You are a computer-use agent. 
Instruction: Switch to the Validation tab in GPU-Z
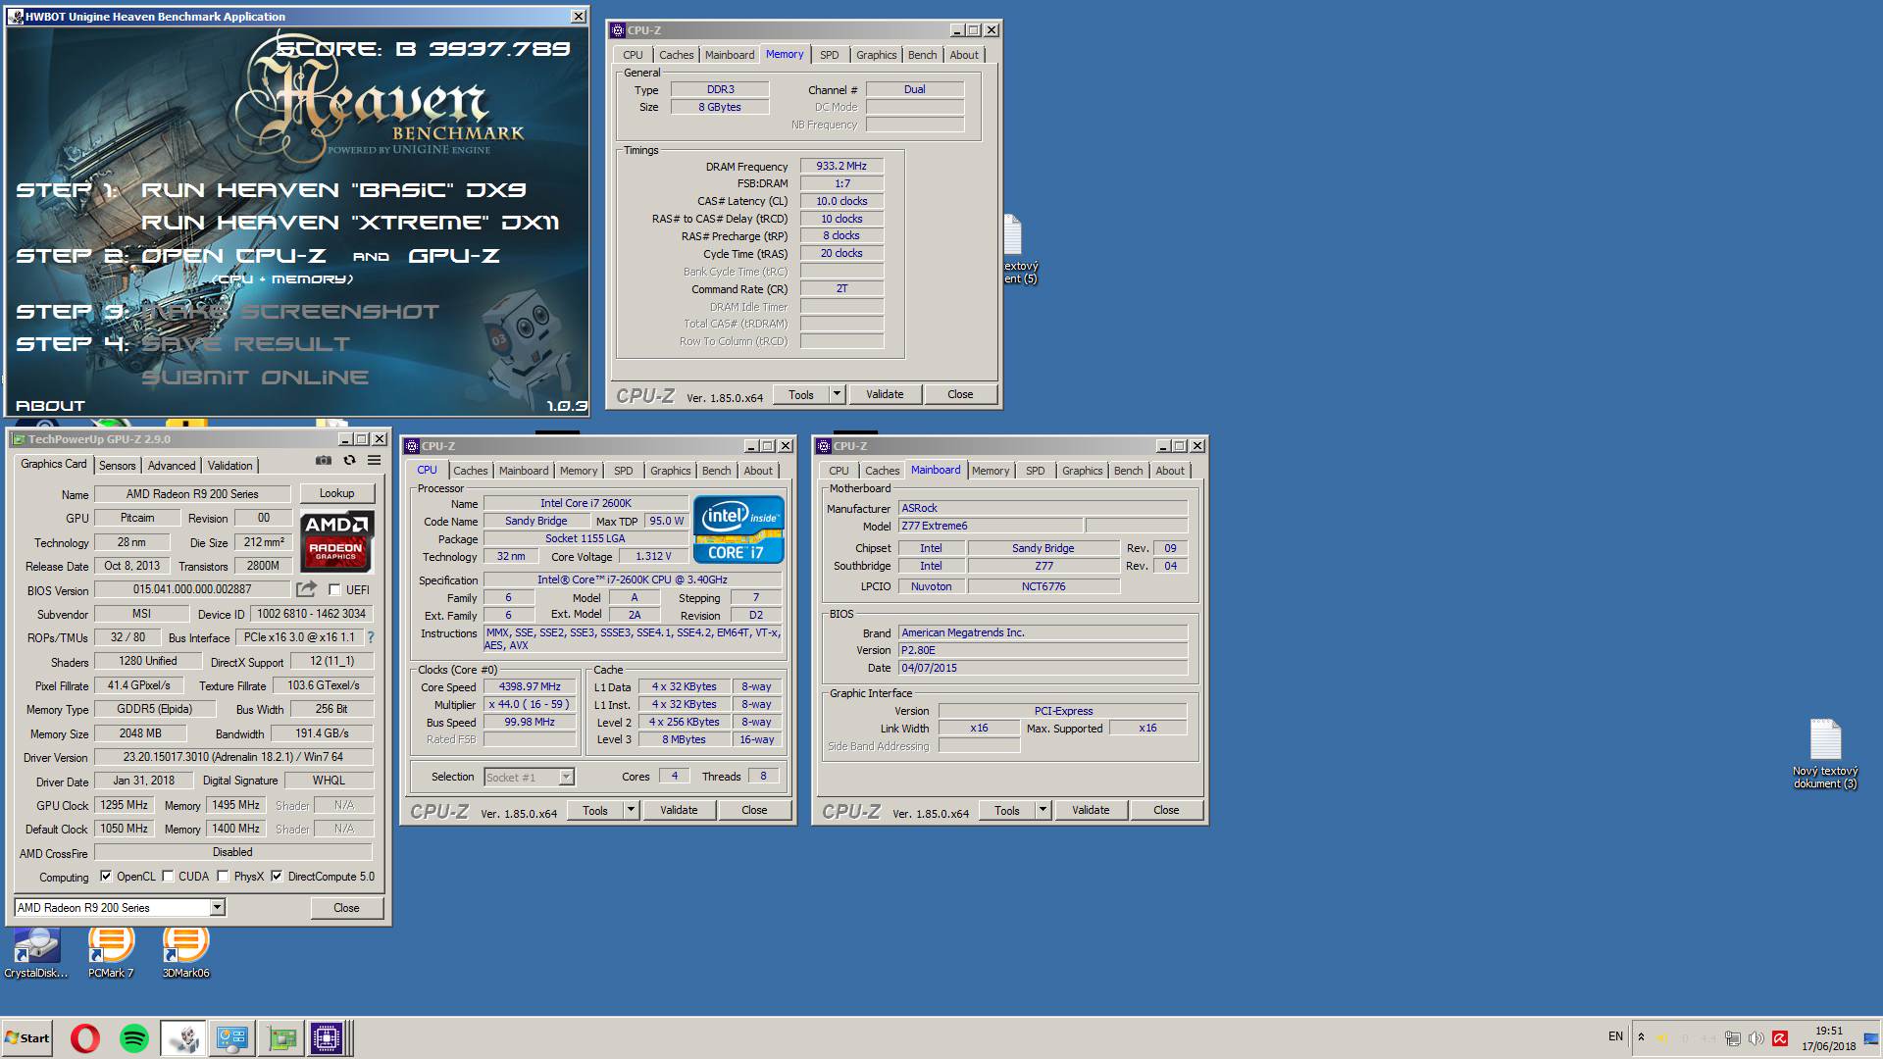click(230, 466)
